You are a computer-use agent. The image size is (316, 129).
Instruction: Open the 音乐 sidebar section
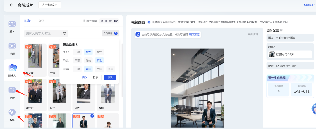12,115
